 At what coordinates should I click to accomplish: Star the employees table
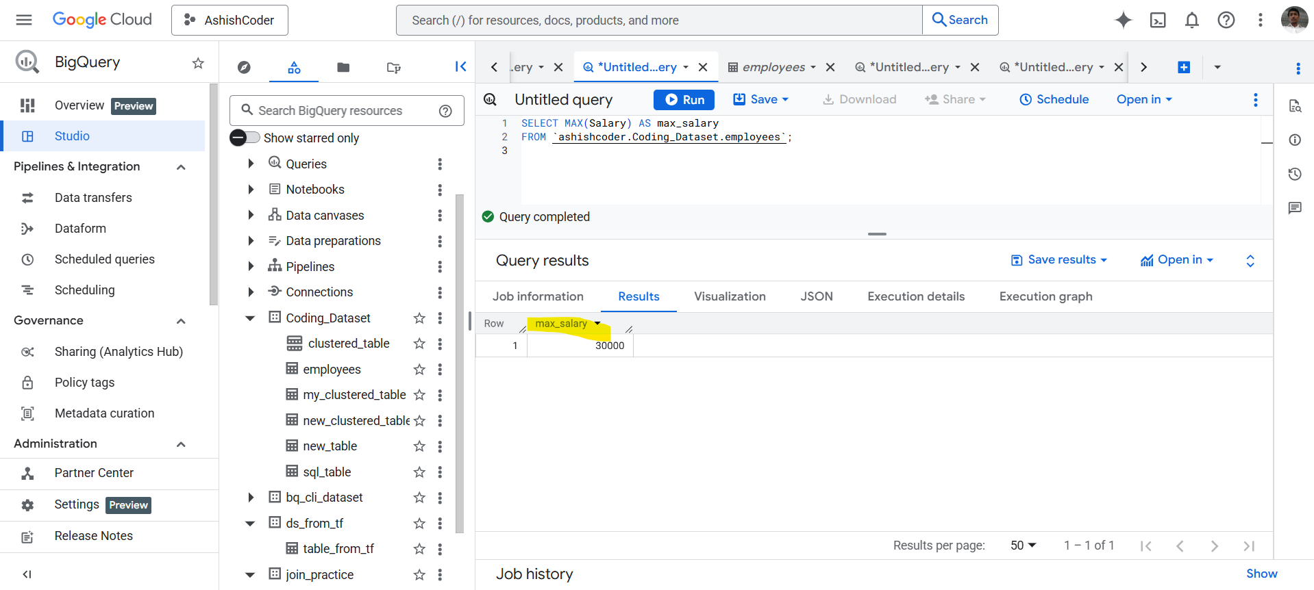(419, 370)
